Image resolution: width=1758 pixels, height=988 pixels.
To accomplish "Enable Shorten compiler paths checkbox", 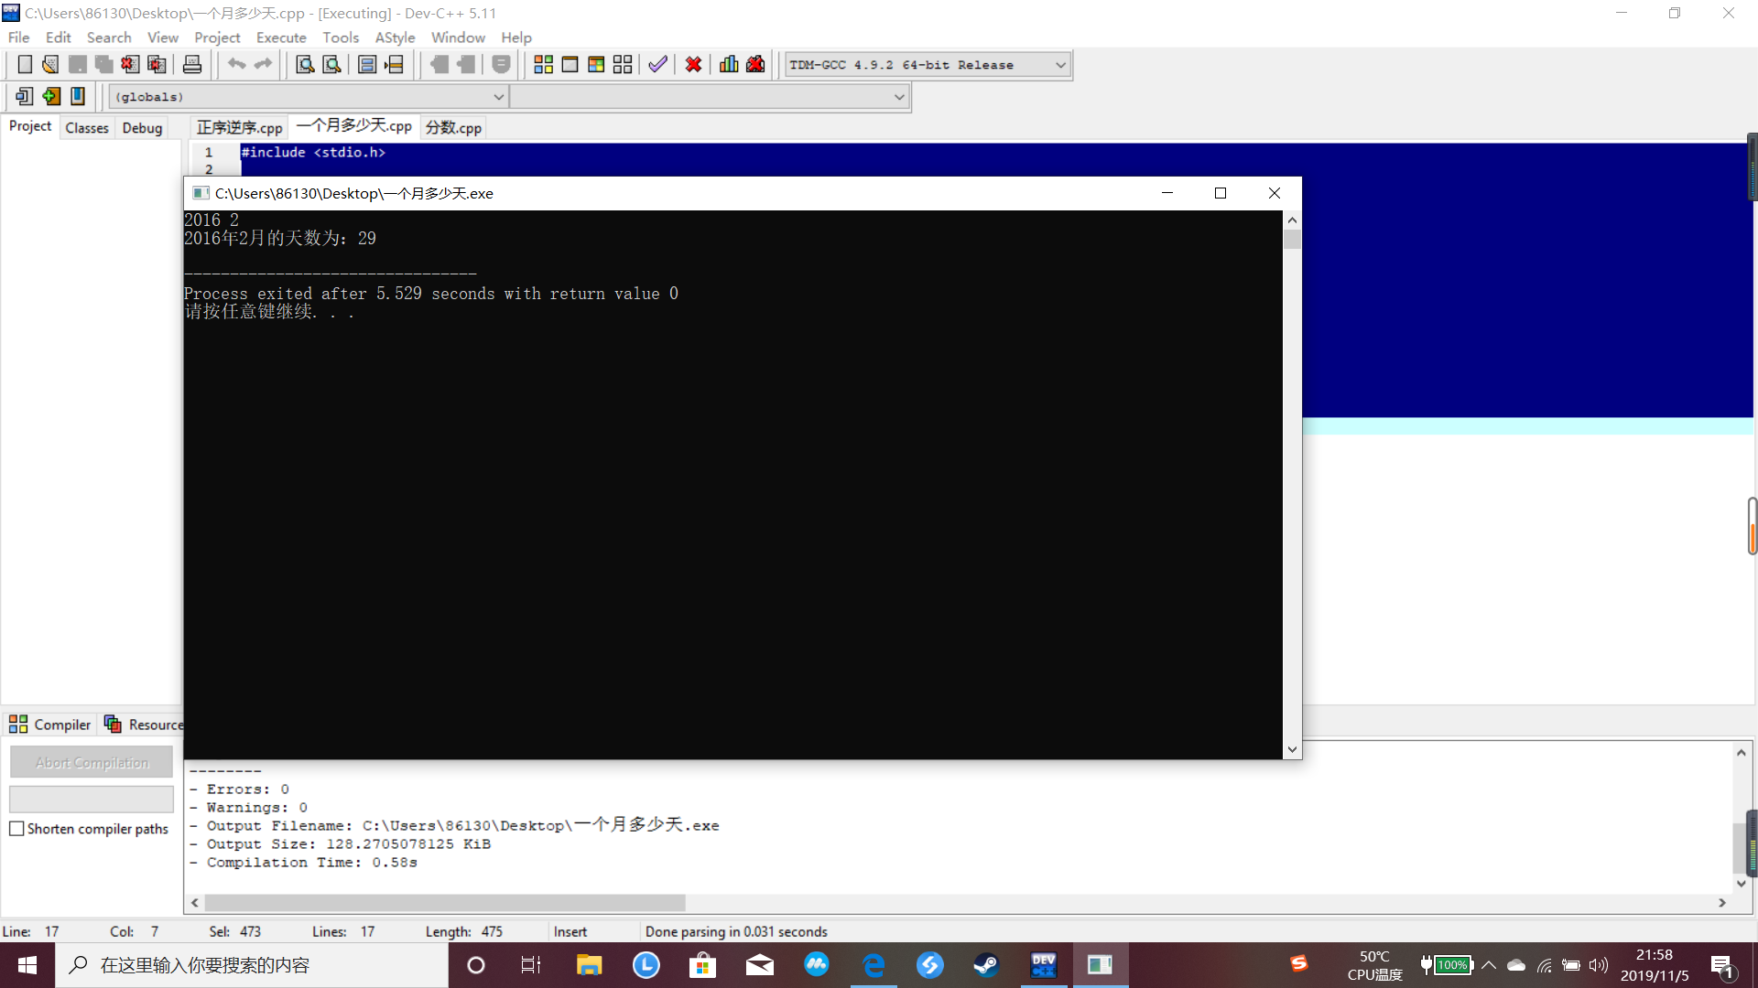I will click(x=16, y=829).
